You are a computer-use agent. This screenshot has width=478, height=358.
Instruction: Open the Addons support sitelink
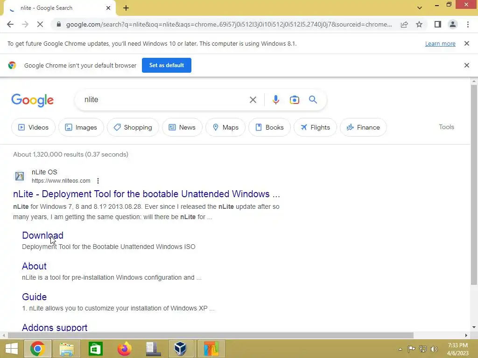(x=55, y=328)
